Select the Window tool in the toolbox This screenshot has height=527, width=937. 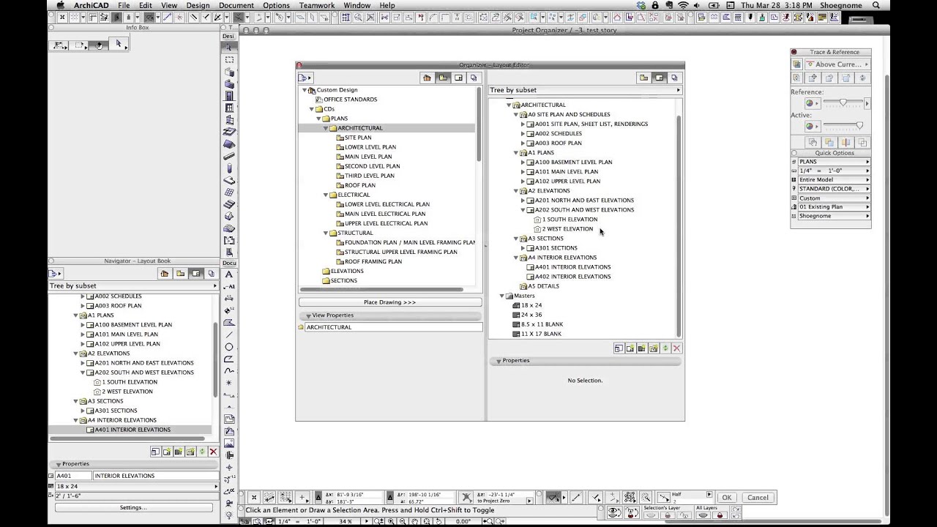point(229,108)
